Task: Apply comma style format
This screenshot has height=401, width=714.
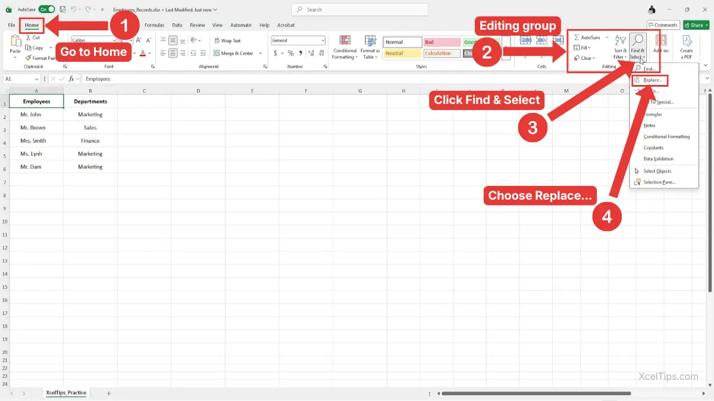Action: tap(300, 53)
